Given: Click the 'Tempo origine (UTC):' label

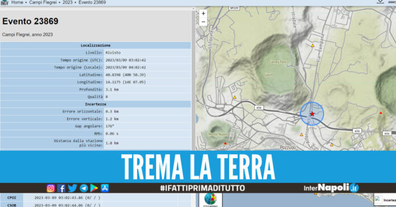Looking at the screenshot, I should click(81, 60).
